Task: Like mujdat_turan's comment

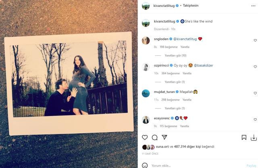Action: tap(255, 93)
